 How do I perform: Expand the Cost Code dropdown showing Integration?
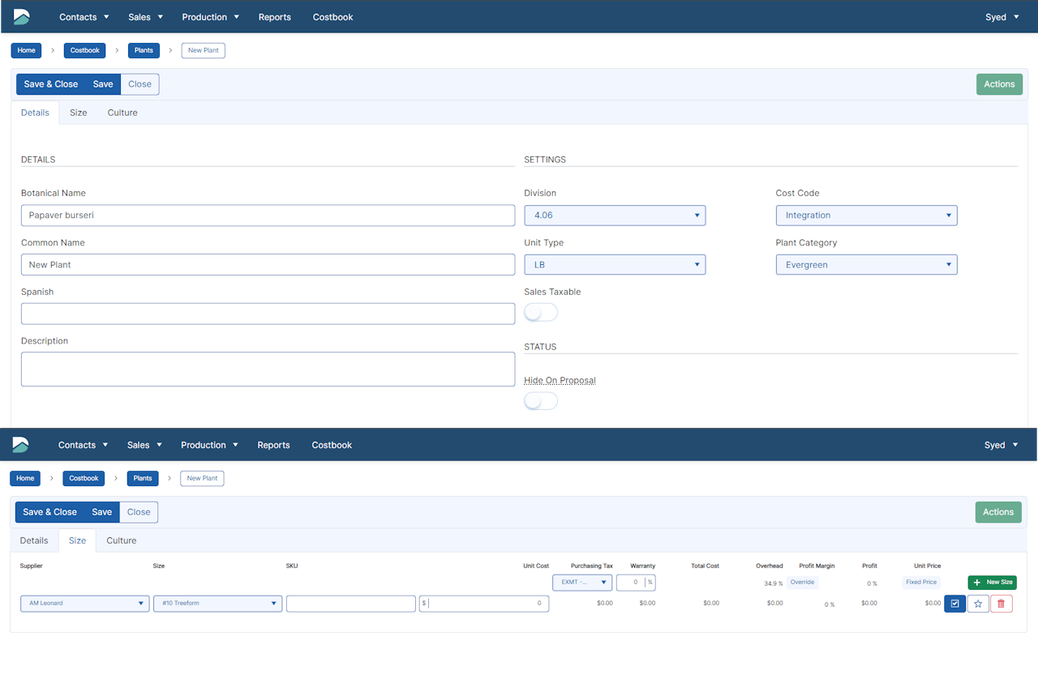(866, 216)
